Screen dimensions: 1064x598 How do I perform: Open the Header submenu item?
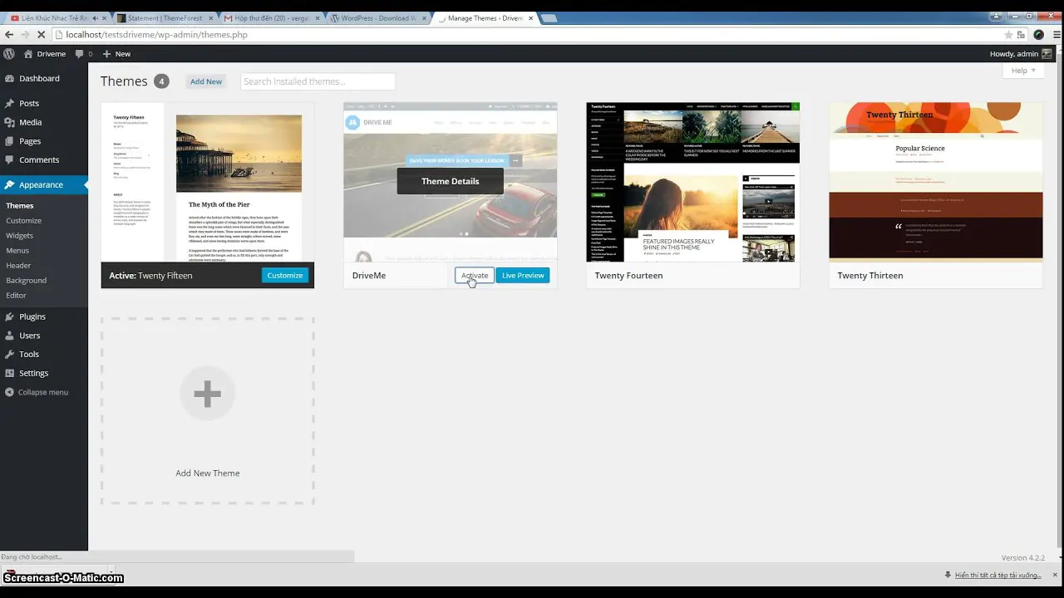coord(18,265)
